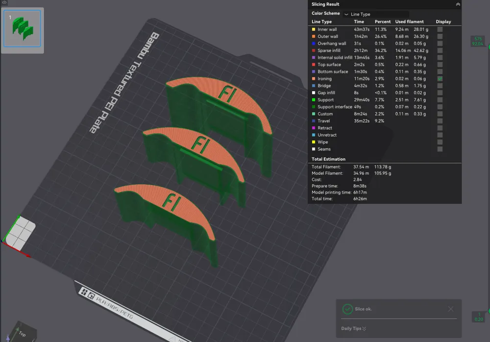Click the Used filament column header
Image resolution: width=490 pixels, height=342 pixels.
coord(409,22)
